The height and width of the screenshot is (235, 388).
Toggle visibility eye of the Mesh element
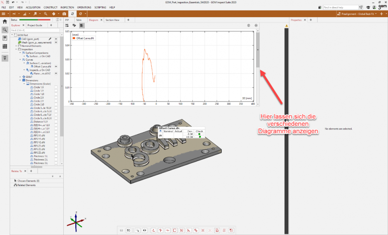pos(56,42)
